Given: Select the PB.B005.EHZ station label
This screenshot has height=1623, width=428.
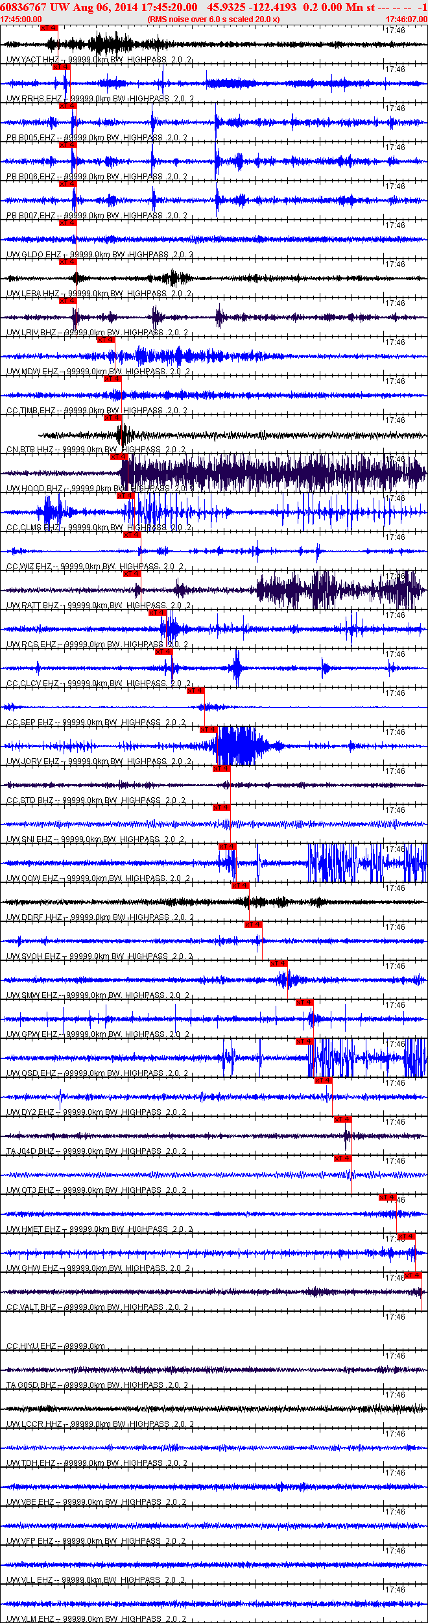Looking at the screenshot, I should (31, 138).
